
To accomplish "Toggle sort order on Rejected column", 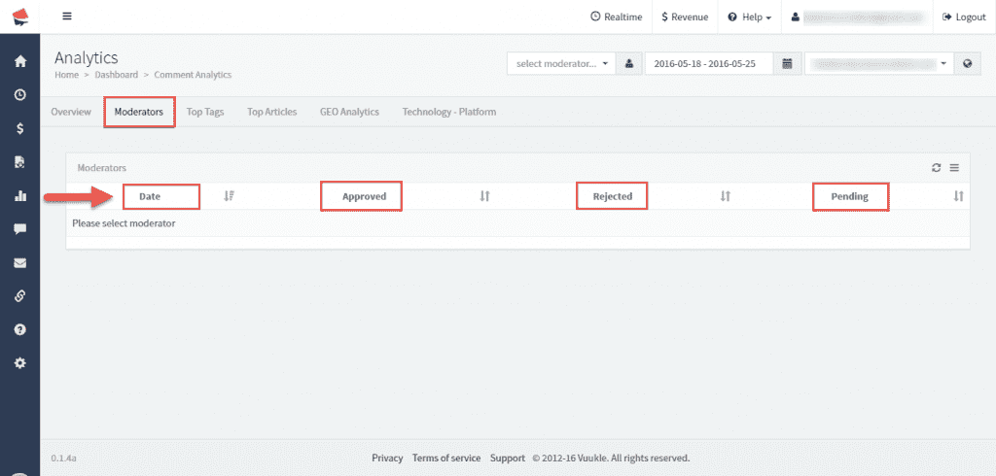I will coord(725,196).
